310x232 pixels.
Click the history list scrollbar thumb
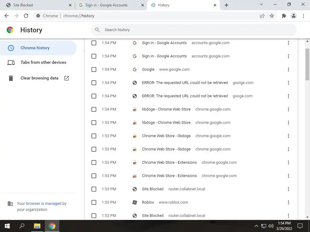tap(307, 65)
